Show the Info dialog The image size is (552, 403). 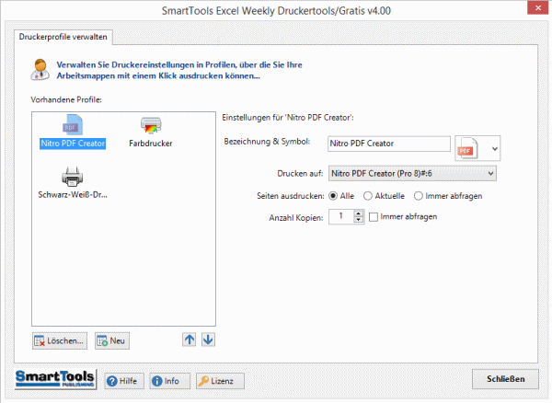[x=169, y=381]
